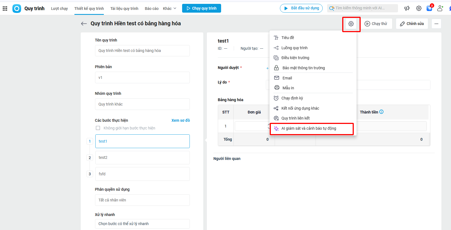Open the Xem sơ đồ link

180,120
